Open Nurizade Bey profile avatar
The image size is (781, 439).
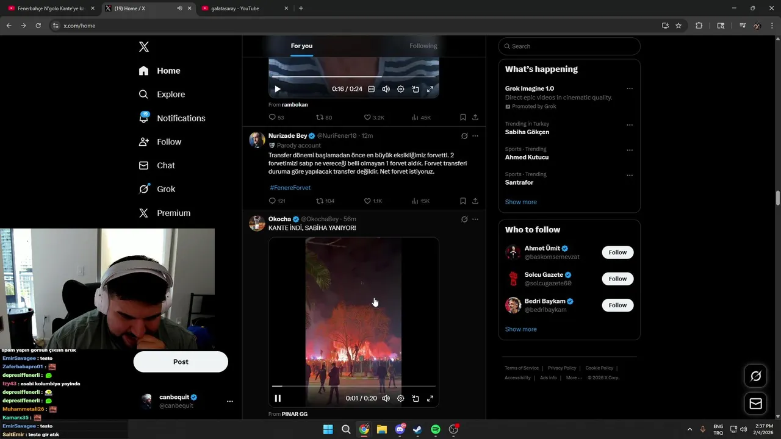pos(257,140)
